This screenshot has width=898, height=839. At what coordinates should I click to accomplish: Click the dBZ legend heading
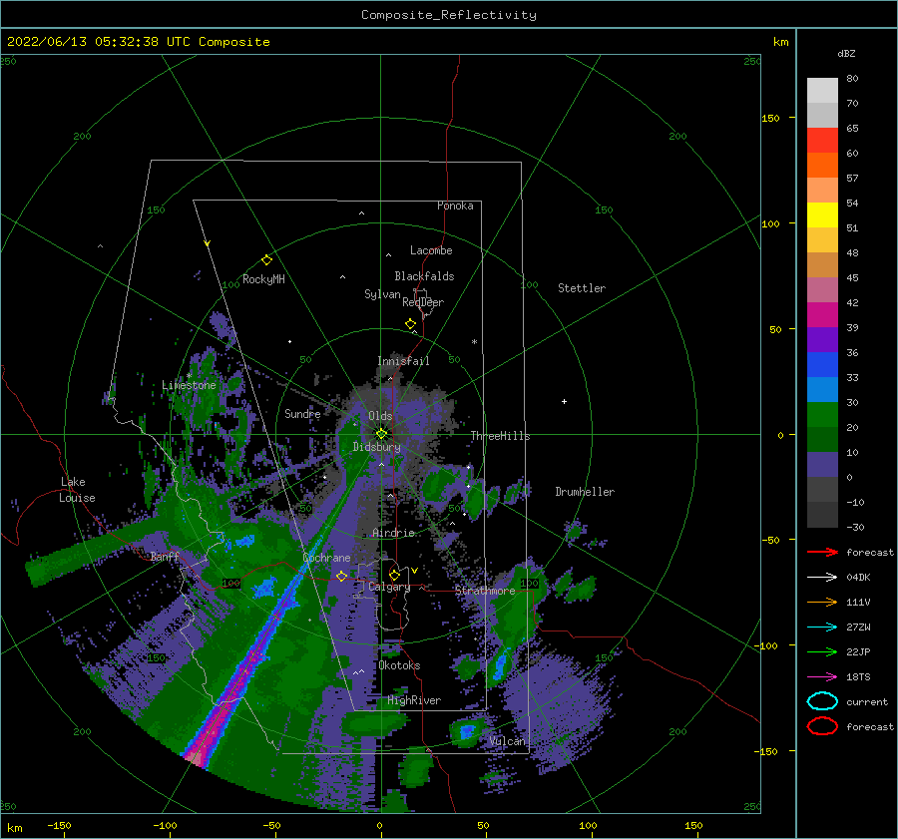846,53
